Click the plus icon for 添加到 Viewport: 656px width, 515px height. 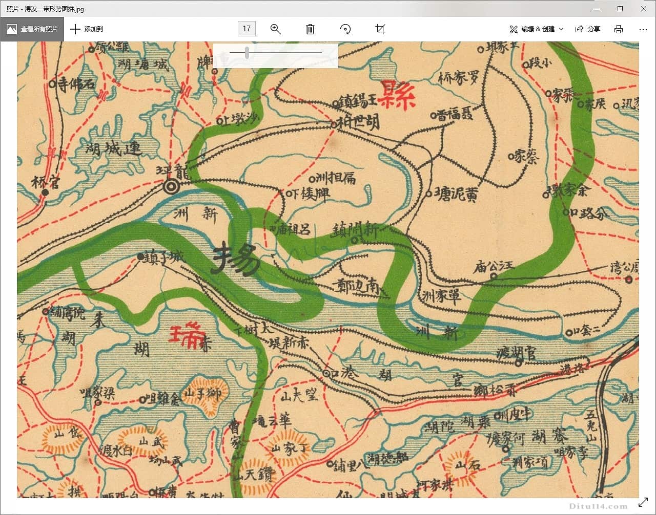(75, 29)
